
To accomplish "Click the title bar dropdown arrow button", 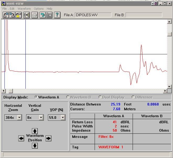I will tap(153, 4).
